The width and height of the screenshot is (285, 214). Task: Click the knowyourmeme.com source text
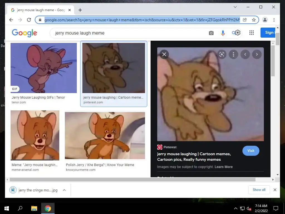[x=80, y=170]
